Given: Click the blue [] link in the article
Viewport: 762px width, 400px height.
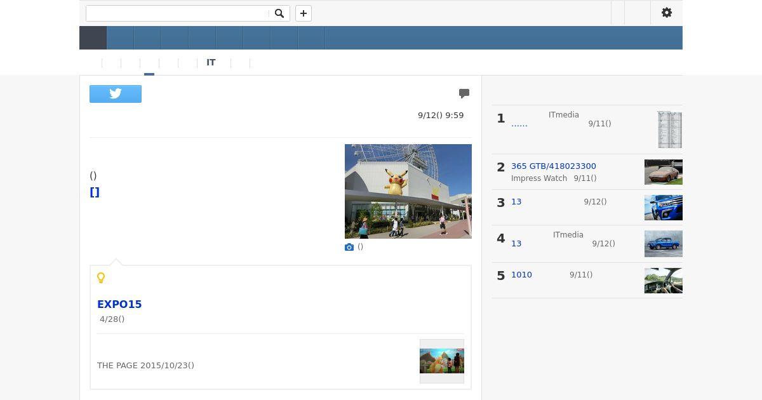Looking at the screenshot, I should [x=95, y=192].
